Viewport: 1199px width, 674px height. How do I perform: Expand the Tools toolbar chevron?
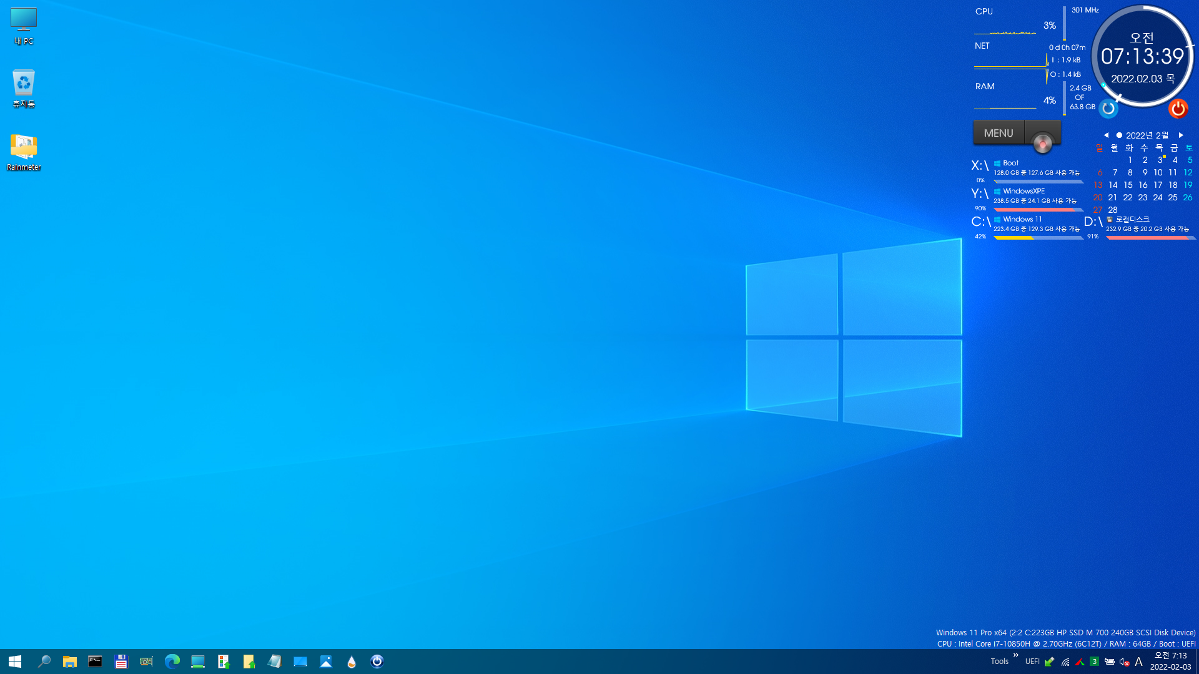(1016, 655)
